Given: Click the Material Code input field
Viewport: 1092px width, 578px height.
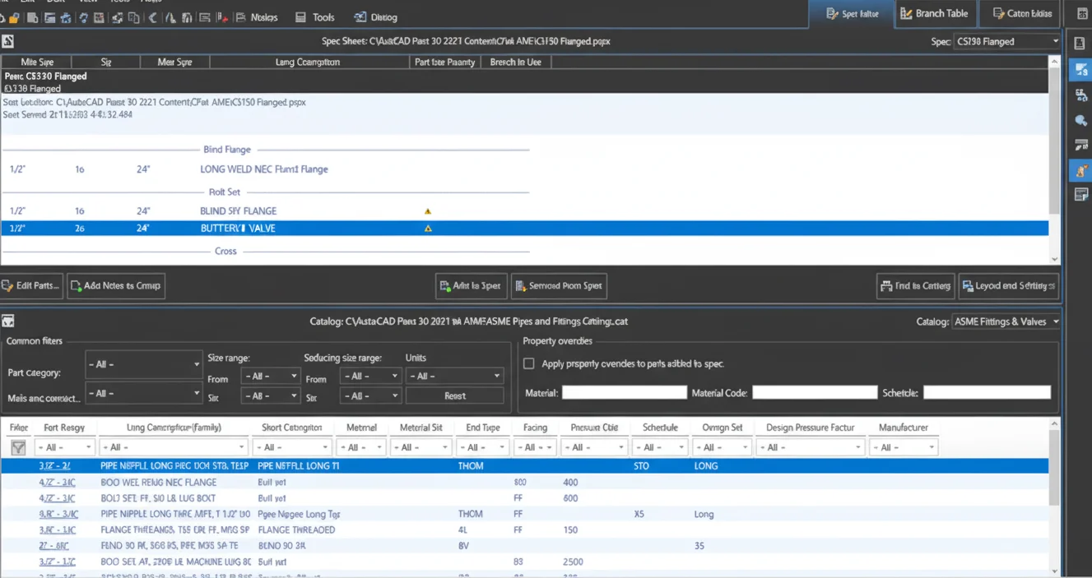Looking at the screenshot, I should [x=814, y=393].
